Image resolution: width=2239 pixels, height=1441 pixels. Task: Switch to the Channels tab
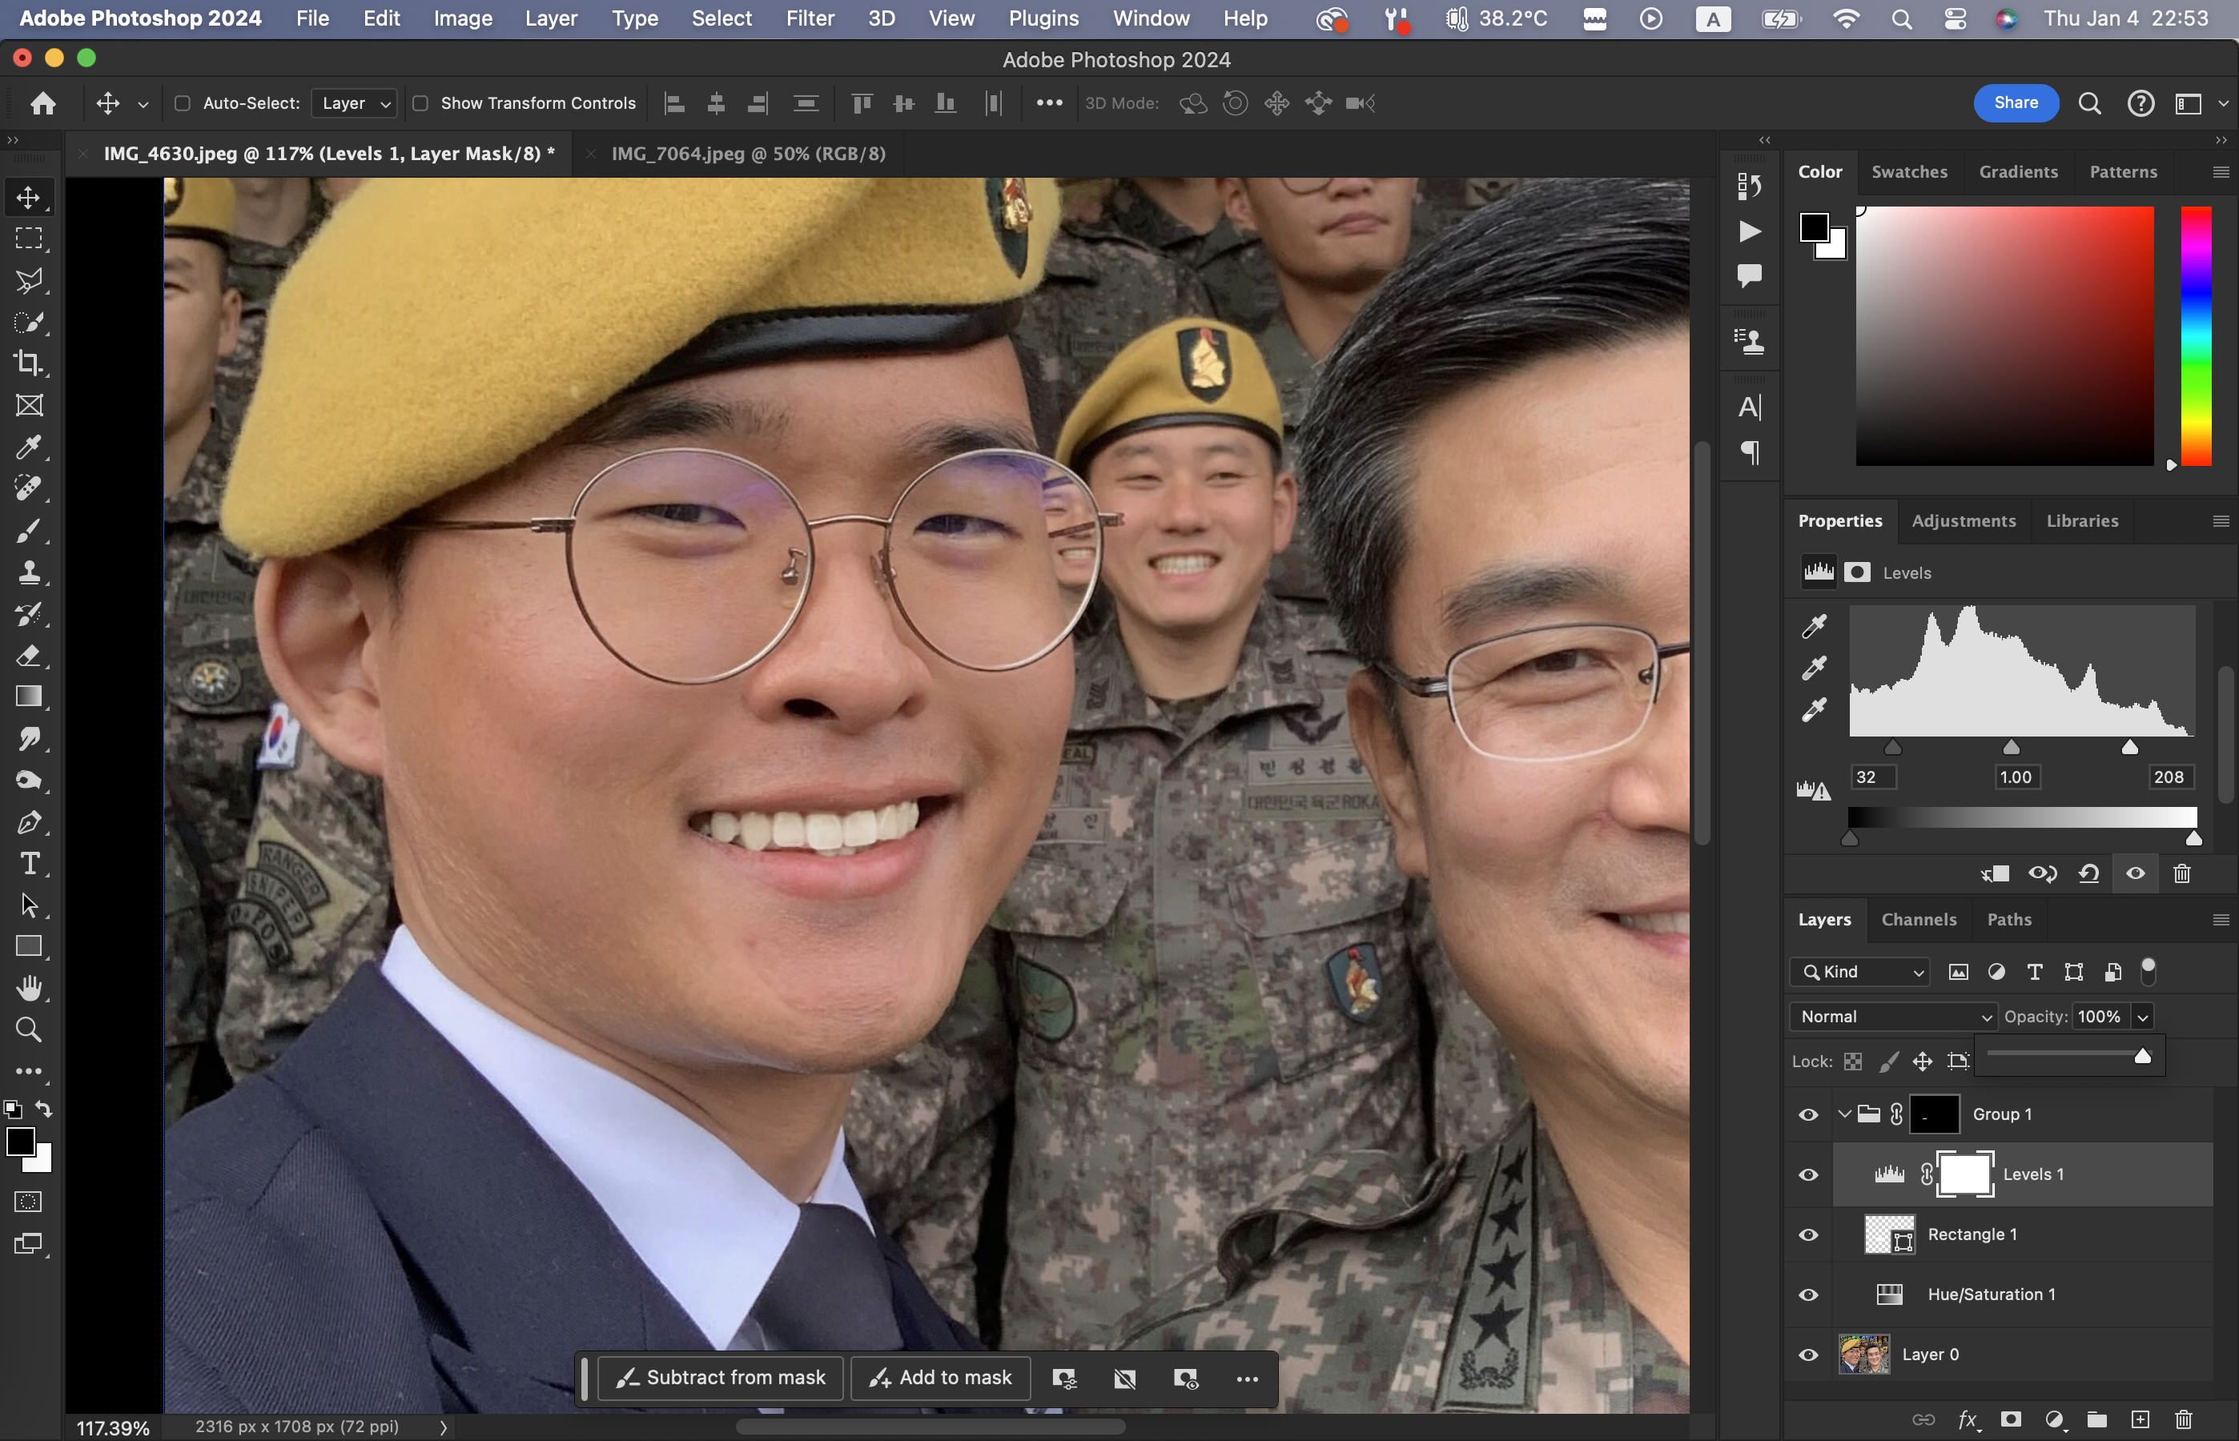tap(1918, 920)
